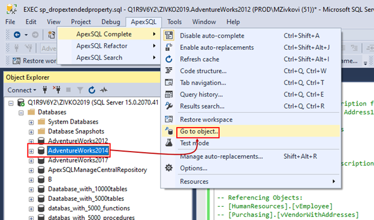Screen dimensions: 374x220
Task: Click the Navigate Forward arrow in toolbar
Action: click(35, 35)
